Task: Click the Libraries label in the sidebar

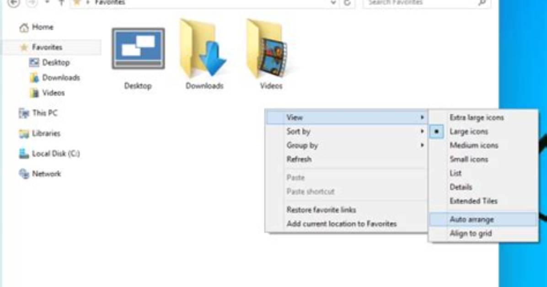Action: [x=46, y=133]
